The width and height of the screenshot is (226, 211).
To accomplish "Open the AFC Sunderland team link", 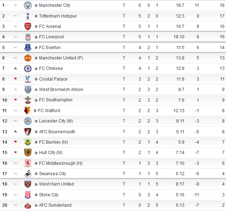I will [x=55, y=205].
